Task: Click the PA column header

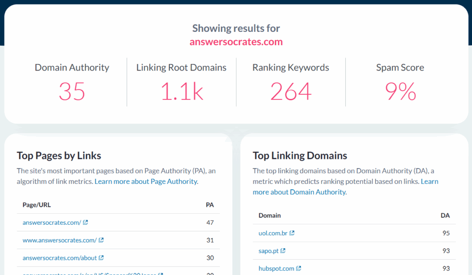Action: [210, 205]
